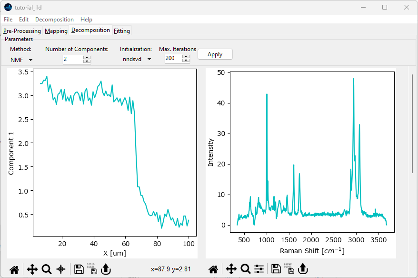Pick the Zoom magnifier under the spectrum plot
Screen dimensions: 418x278
point(245,269)
